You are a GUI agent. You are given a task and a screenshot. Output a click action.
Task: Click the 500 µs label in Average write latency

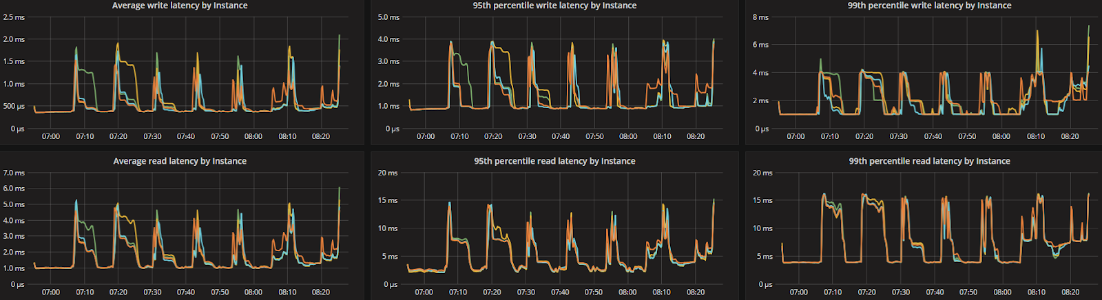pyautogui.click(x=14, y=106)
